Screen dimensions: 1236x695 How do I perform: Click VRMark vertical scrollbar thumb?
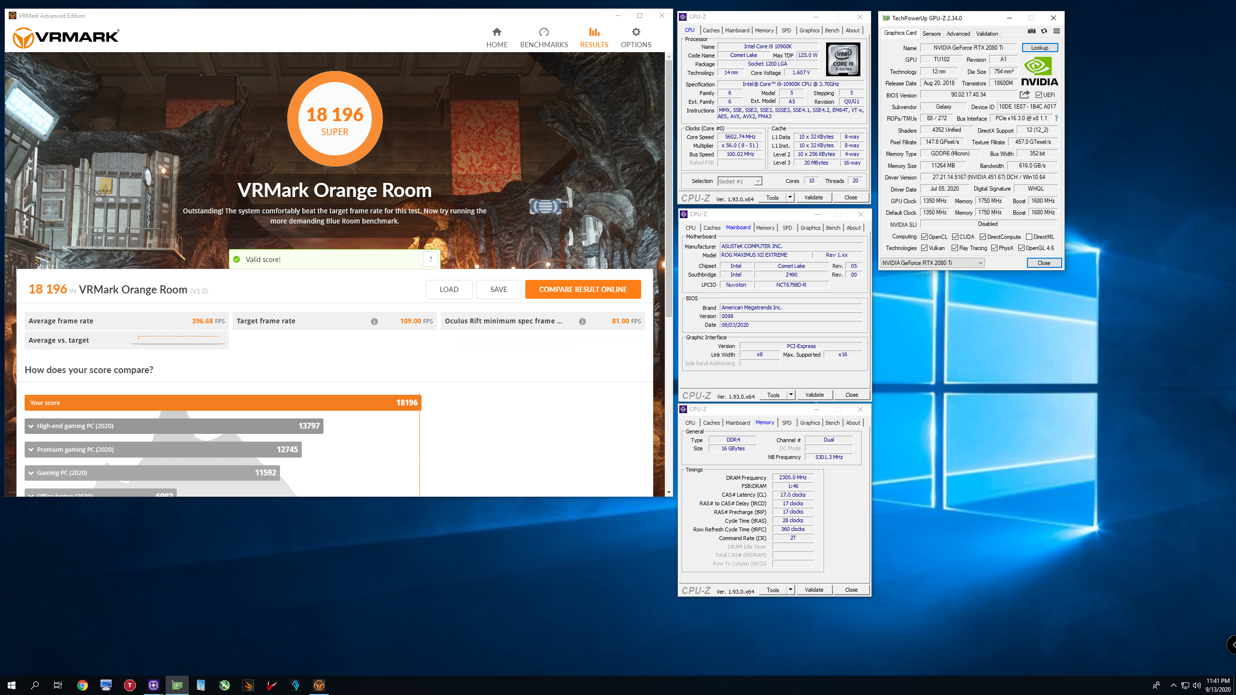click(x=669, y=188)
